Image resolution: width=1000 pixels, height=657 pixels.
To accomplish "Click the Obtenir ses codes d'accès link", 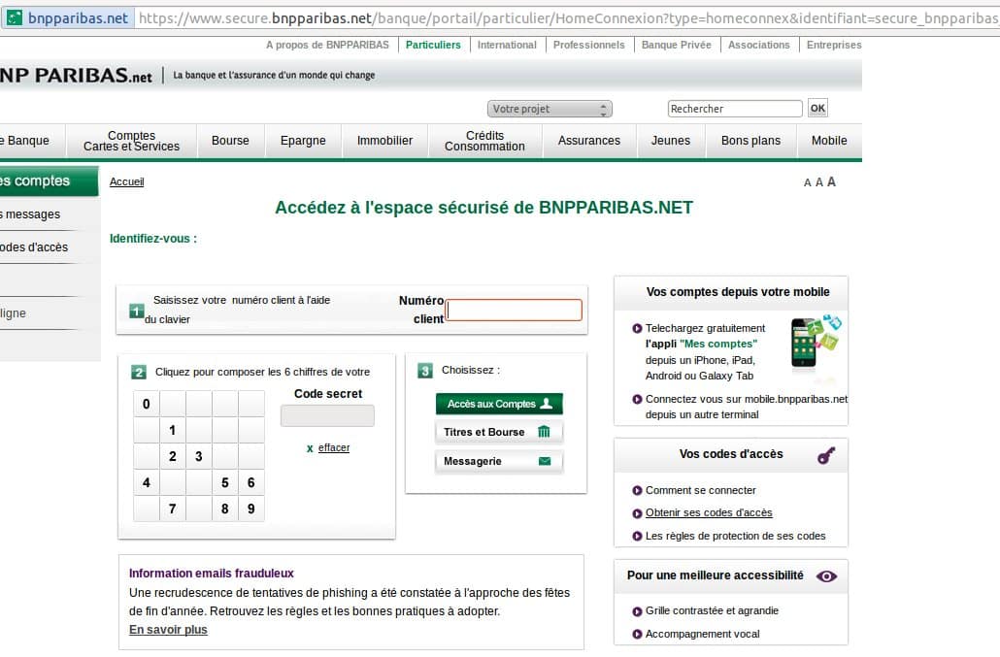I will point(709,513).
